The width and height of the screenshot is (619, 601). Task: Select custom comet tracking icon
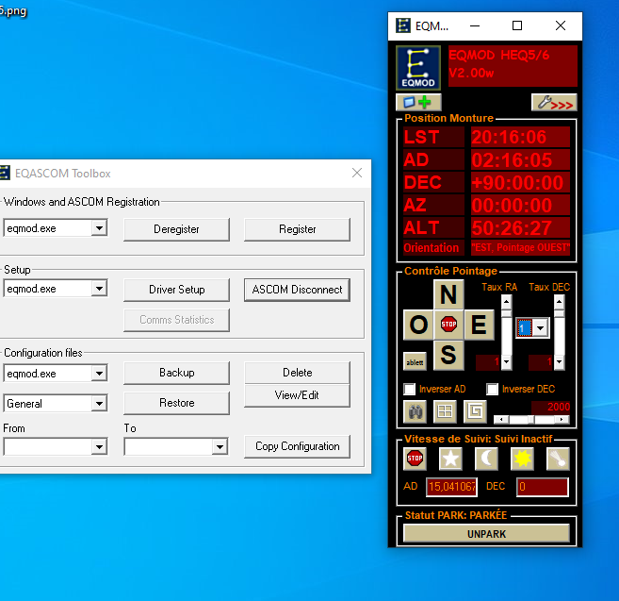(558, 459)
